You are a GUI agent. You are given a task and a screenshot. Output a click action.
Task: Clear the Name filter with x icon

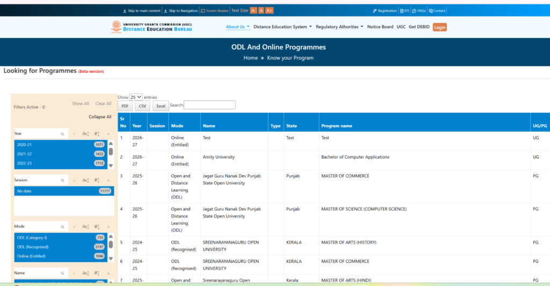click(x=74, y=273)
